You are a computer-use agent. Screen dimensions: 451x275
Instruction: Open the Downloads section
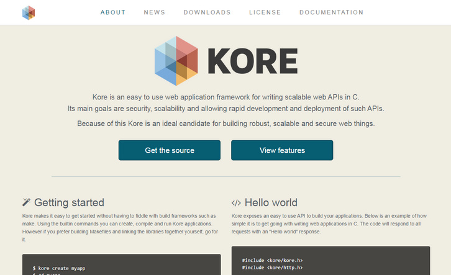[207, 12]
